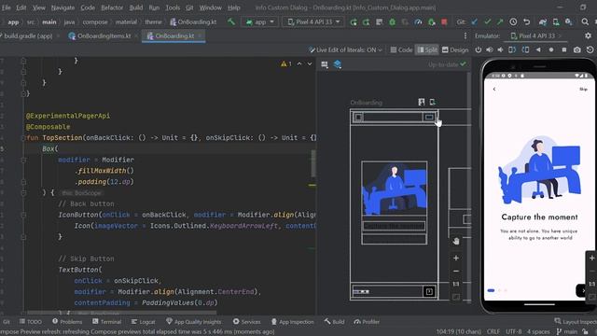Switch to OnBoardingItems.kt tab
The image size is (597, 336).
[x=104, y=35]
